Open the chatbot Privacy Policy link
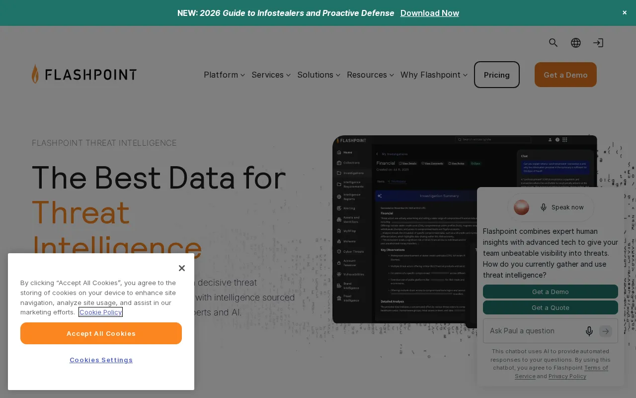 pos(567,376)
